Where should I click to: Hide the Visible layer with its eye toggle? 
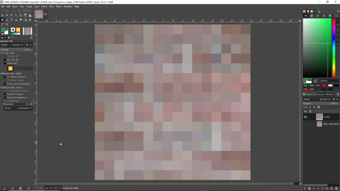[x=305, y=117]
